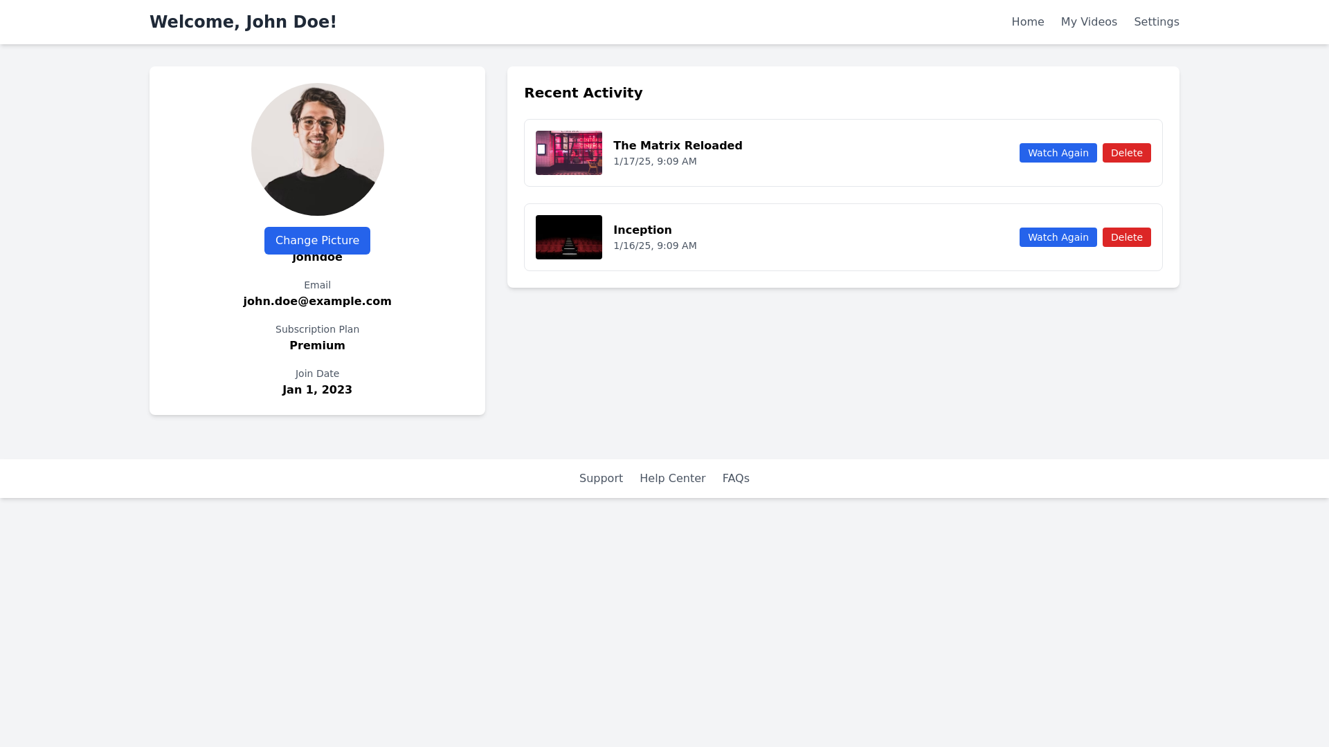Image resolution: width=1329 pixels, height=747 pixels.
Task: Open the Home nav link
Action: coord(1027,22)
